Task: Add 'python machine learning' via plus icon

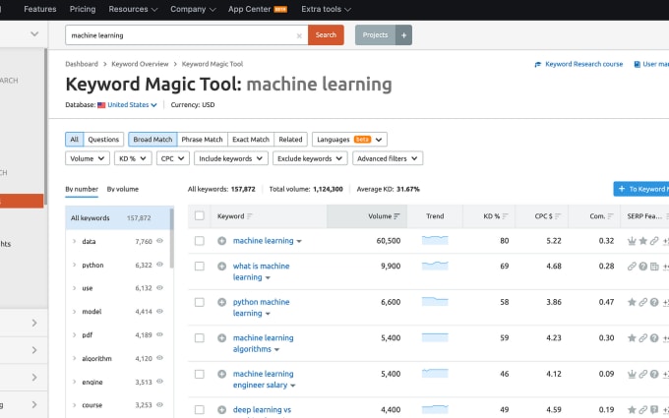Action: (222, 302)
